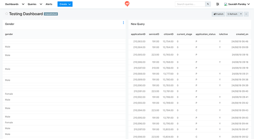Click the Redash logo icon
The image size is (254, 139).
(127, 4)
